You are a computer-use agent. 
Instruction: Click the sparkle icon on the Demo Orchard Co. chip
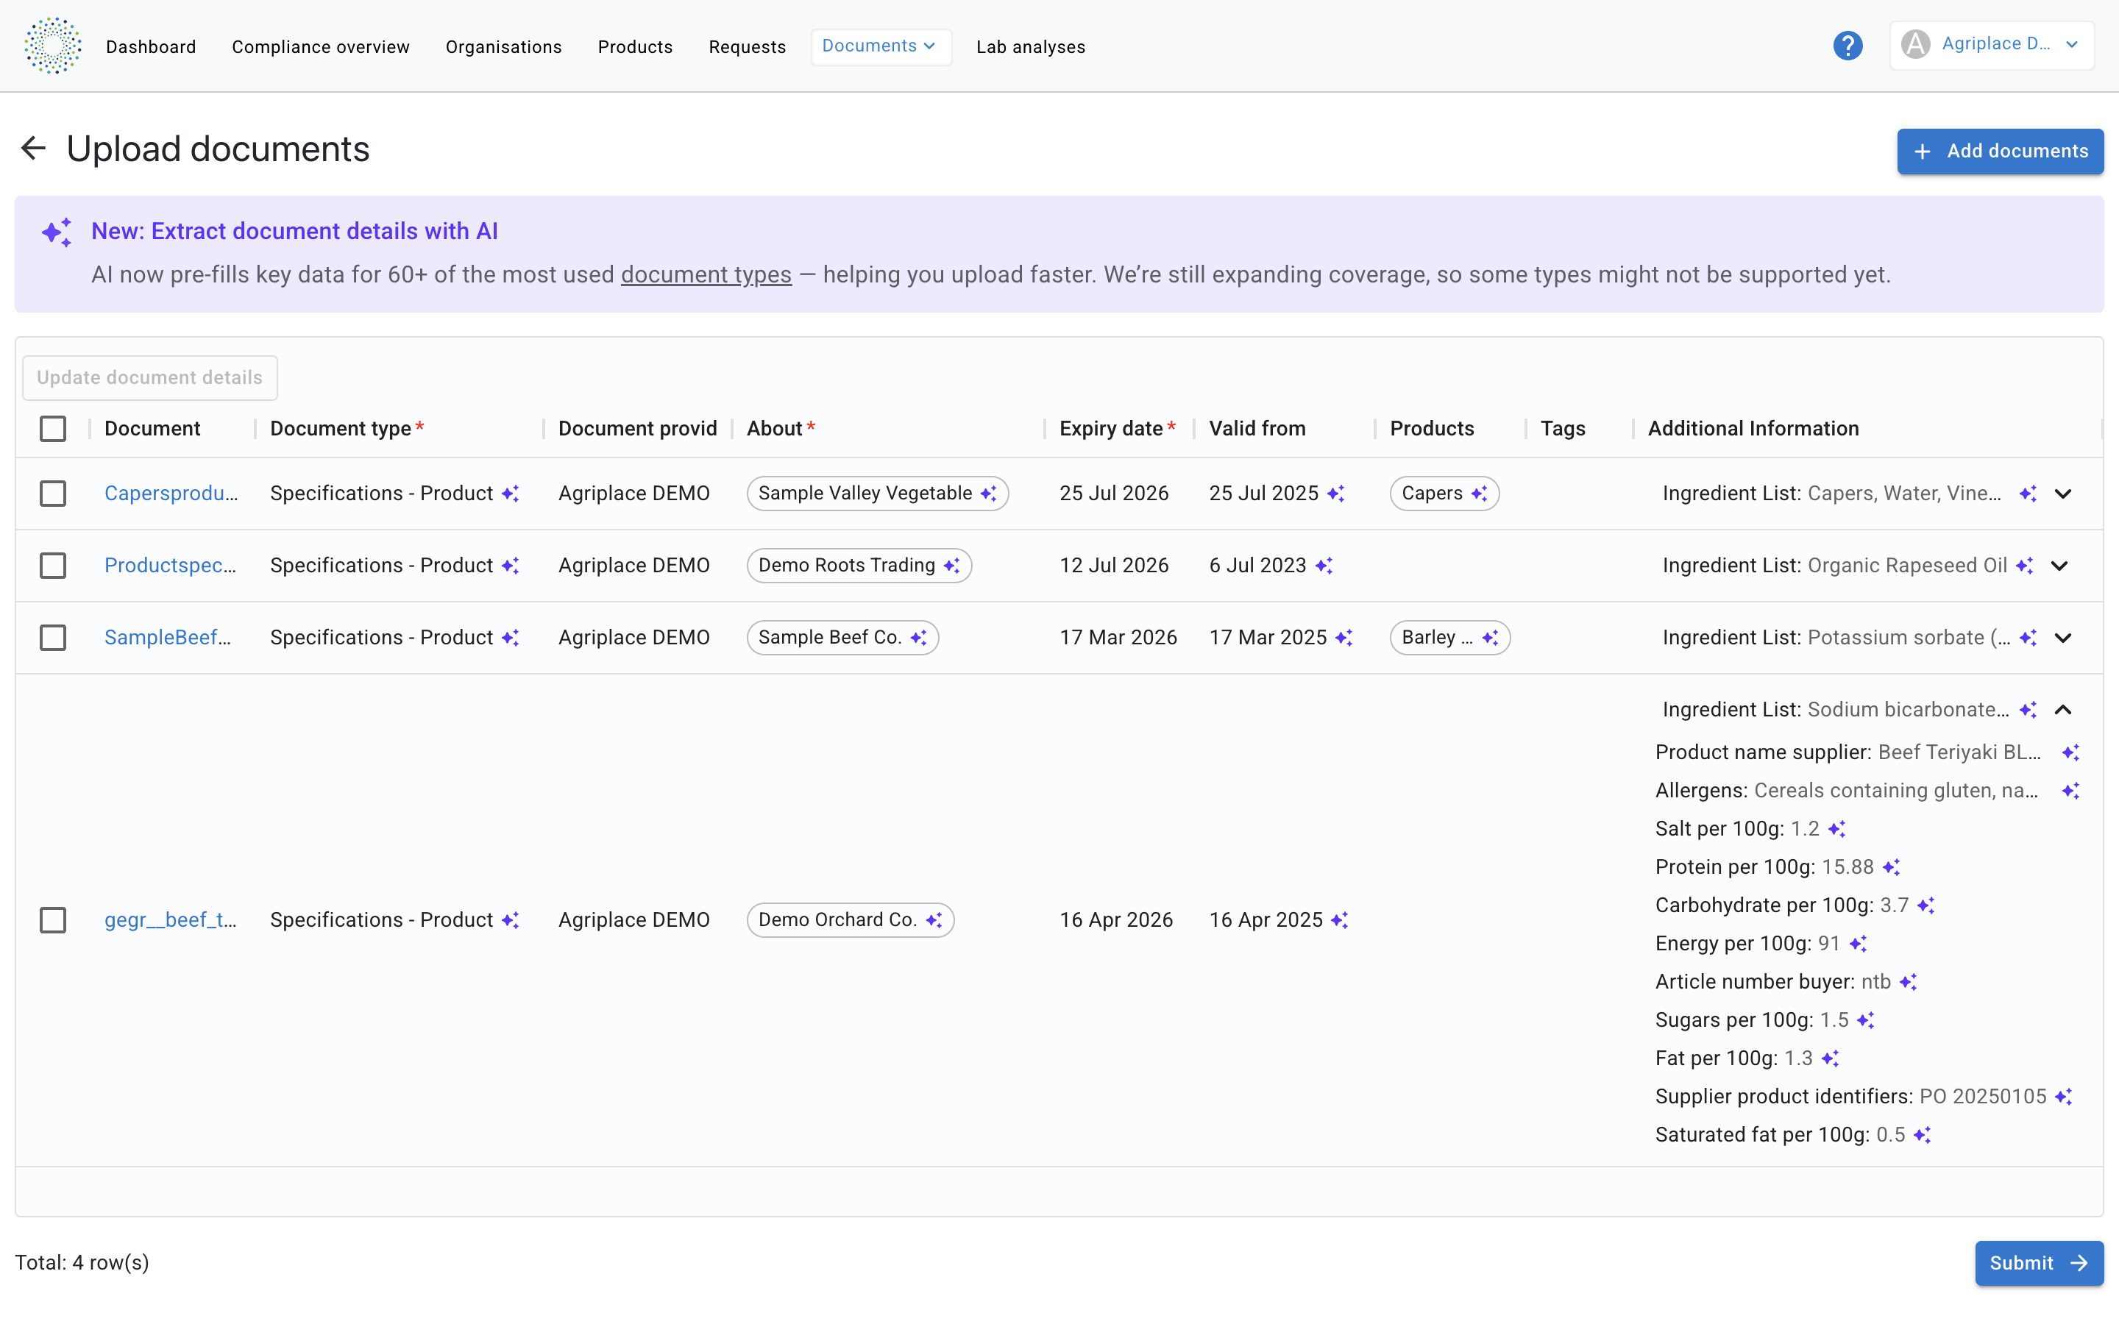(x=936, y=919)
